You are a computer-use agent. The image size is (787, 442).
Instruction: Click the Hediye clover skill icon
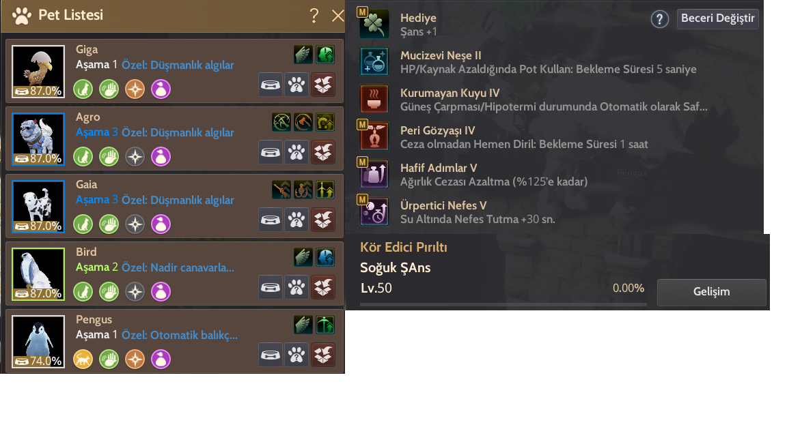(374, 24)
